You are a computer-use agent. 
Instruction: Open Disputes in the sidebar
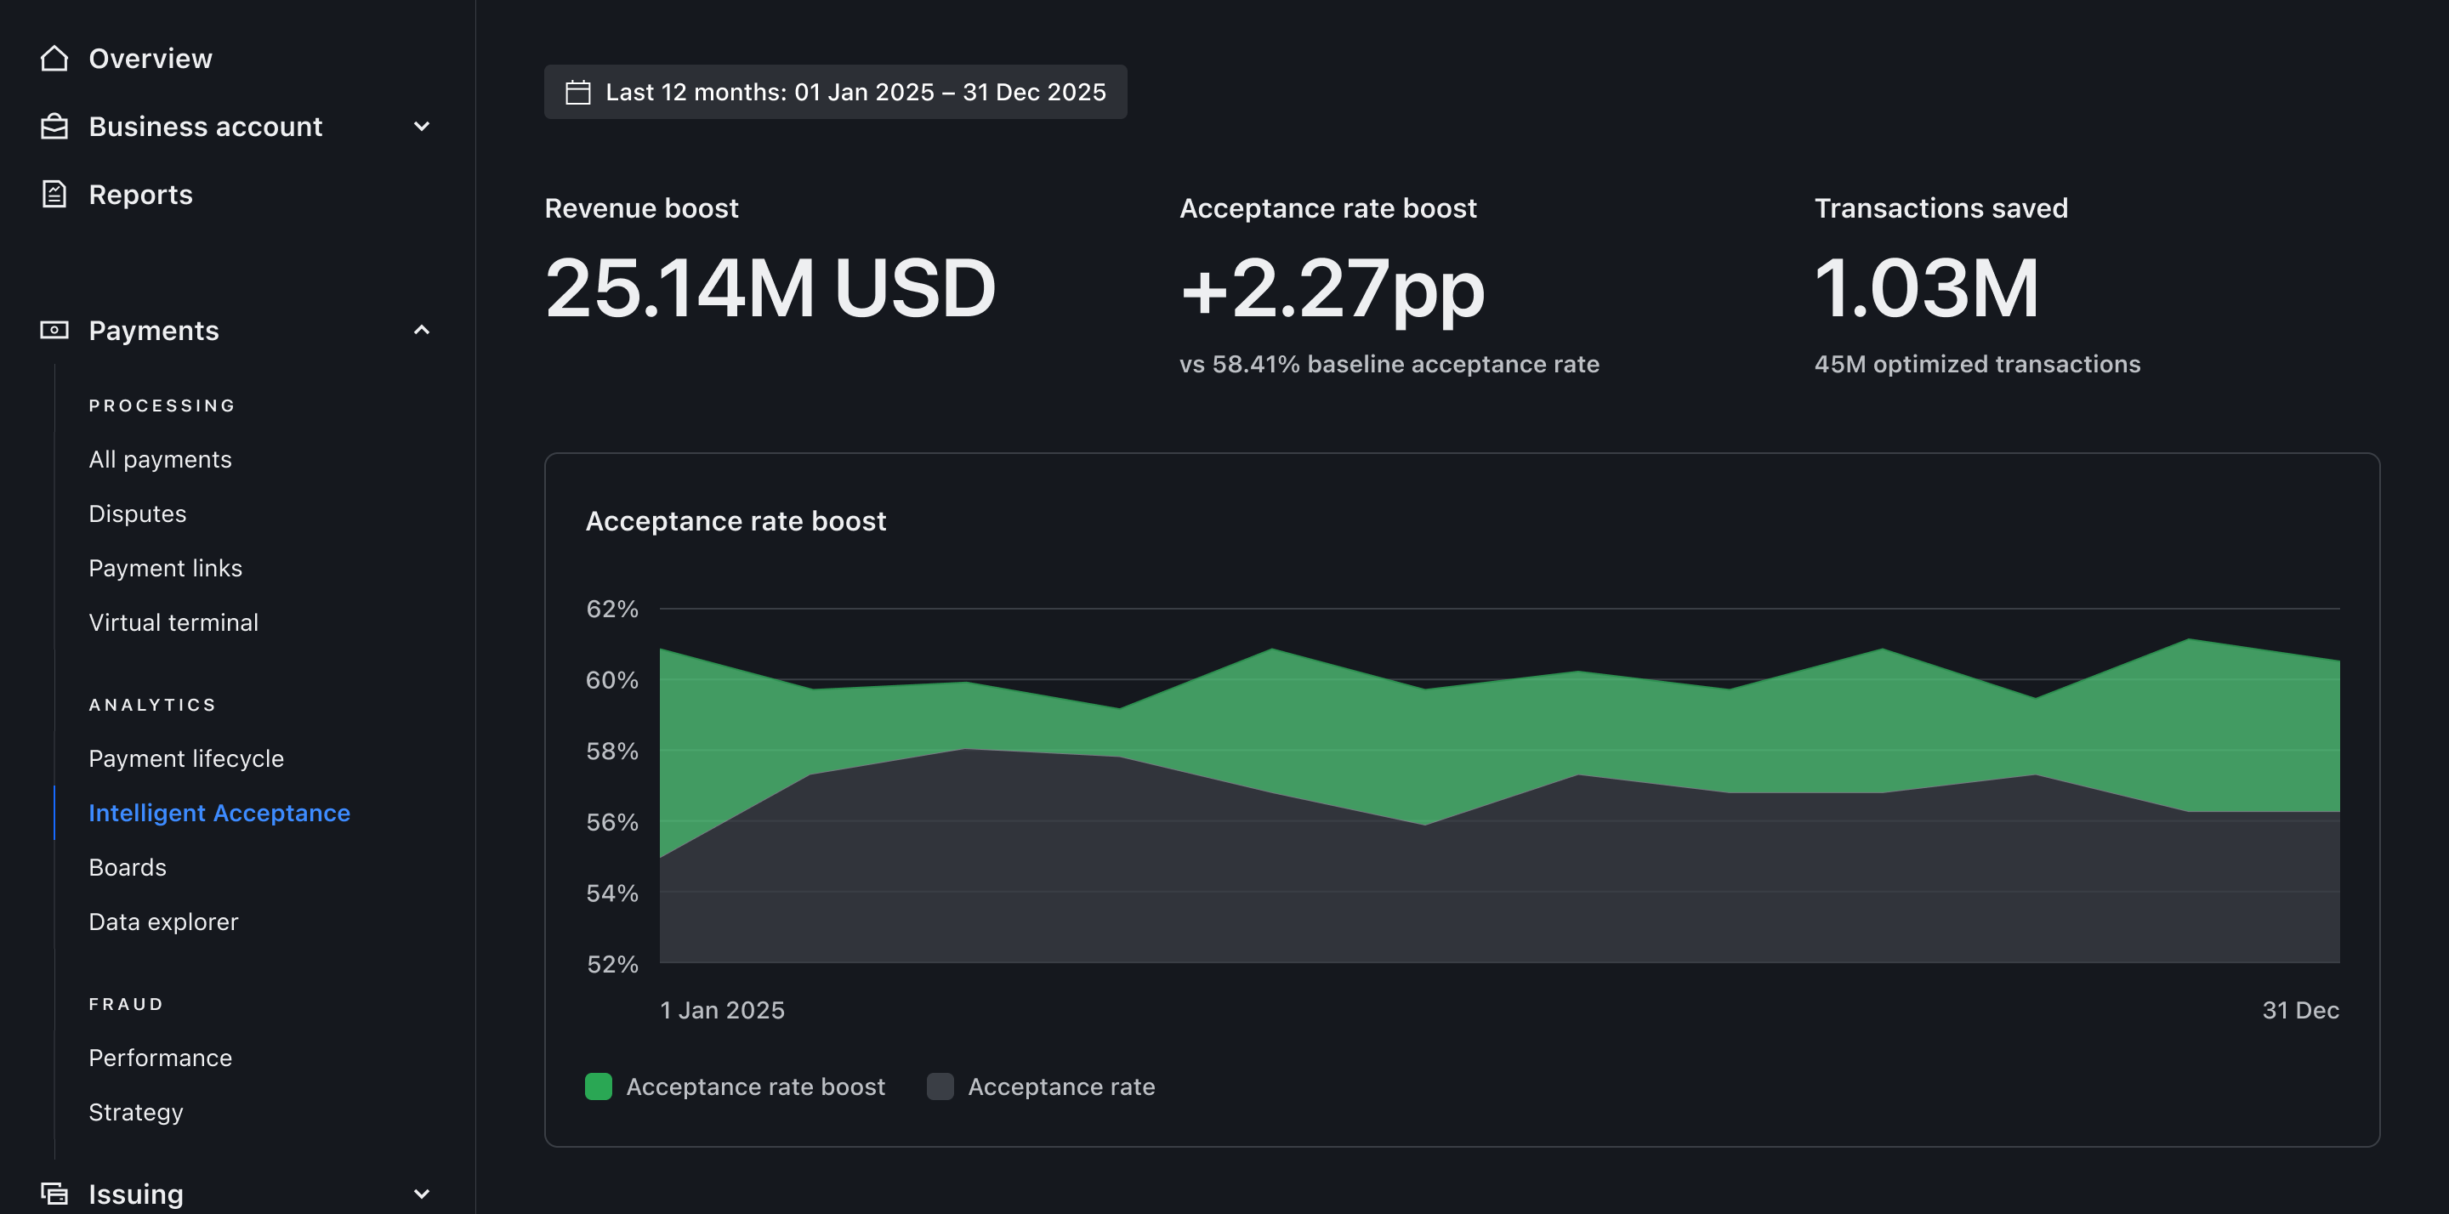[137, 513]
